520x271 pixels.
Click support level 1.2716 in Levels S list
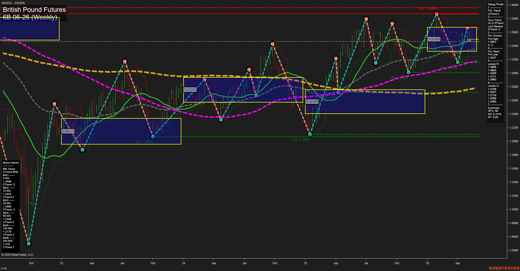point(492,95)
